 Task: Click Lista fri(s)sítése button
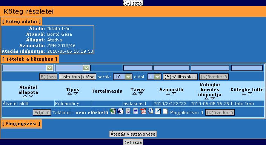coord(77,77)
